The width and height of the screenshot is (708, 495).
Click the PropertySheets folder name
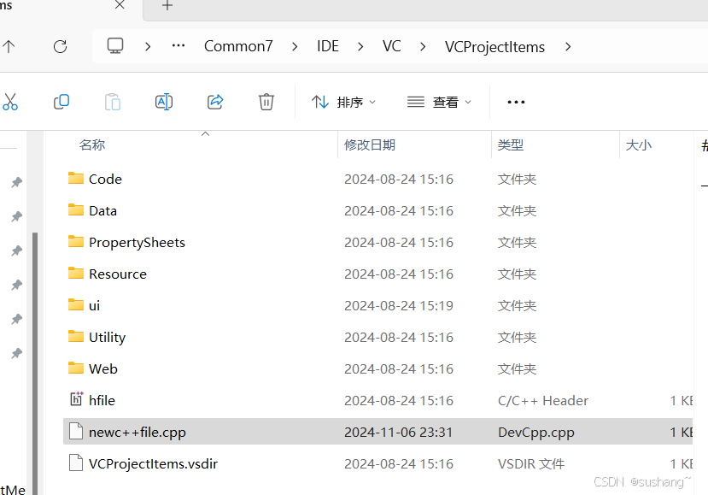click(x=137, y=242)
